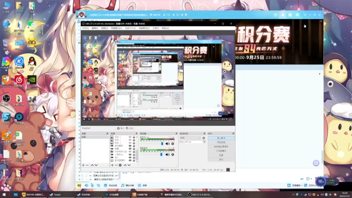The width and height of the screenshot is (352, 198).
Task: Click the sources list scroll-down arrow
Action: pos(137,161)
